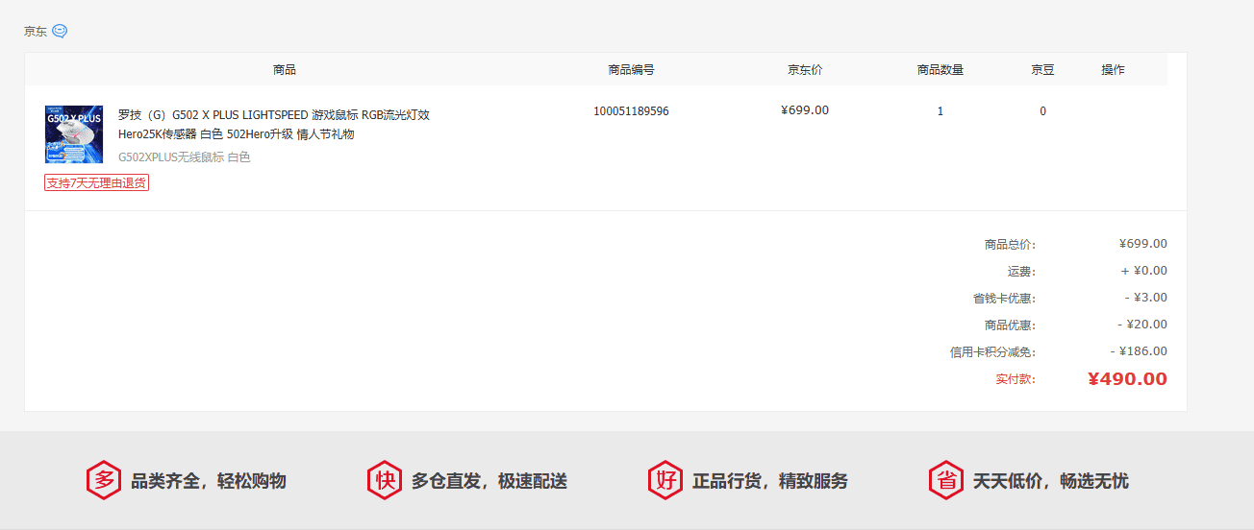
Task: Click the 京东 seller name
Action: tap(36, 31)
